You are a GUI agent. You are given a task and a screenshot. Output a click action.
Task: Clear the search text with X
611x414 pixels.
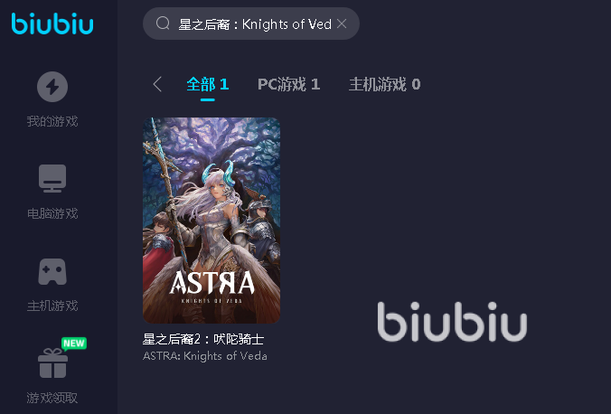tap(342, 24)
